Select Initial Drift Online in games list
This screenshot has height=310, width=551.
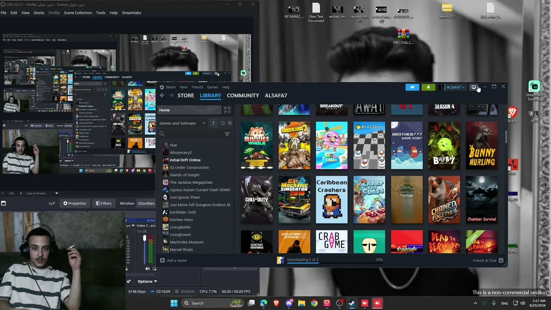[x=185, y=160]
